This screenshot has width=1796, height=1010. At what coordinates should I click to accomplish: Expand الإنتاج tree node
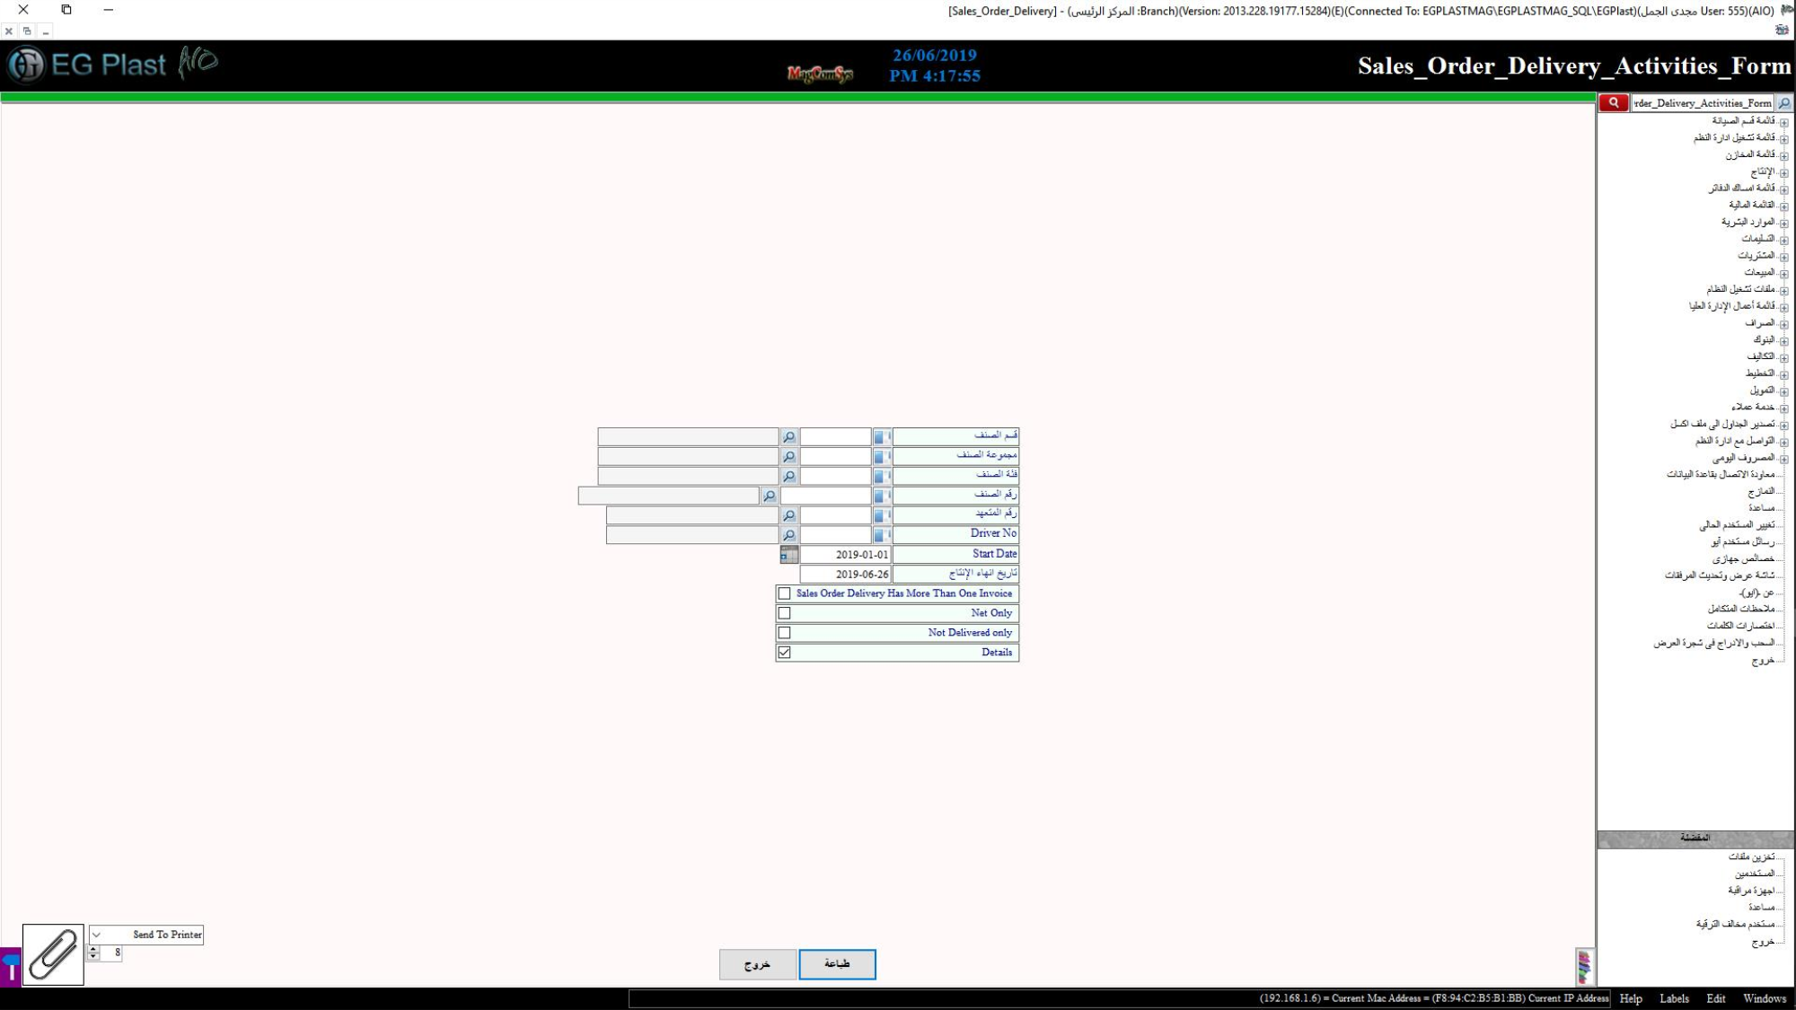(1784, 173)
